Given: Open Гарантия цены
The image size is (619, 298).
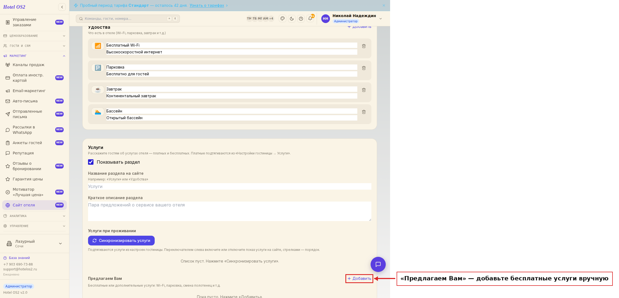Looking at the screenshot, I should click(x=34, y=179).
